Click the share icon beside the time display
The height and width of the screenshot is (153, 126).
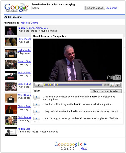pyautogui.click(x=112, y=85)
